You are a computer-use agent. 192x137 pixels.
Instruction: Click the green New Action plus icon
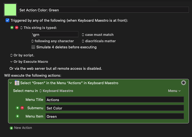coord(11,128)
